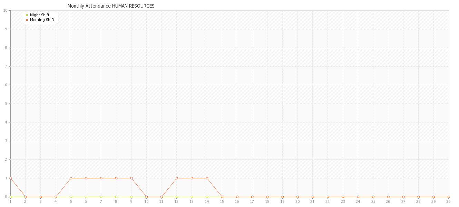Toggle the Morning Shift series legend label
Viewport: 459px width, 207px height.
point(42,20)
